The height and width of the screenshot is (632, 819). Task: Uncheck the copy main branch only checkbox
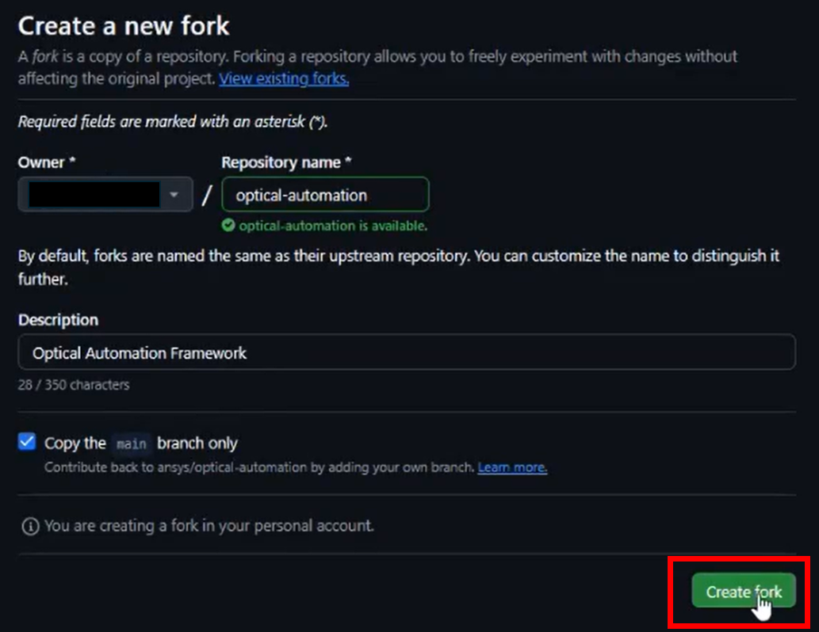coord(27,441)
